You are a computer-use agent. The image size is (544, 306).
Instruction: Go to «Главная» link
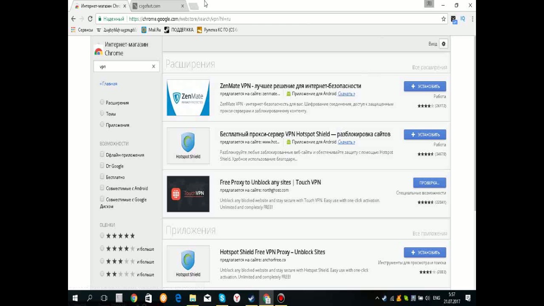tap(108, 84)
